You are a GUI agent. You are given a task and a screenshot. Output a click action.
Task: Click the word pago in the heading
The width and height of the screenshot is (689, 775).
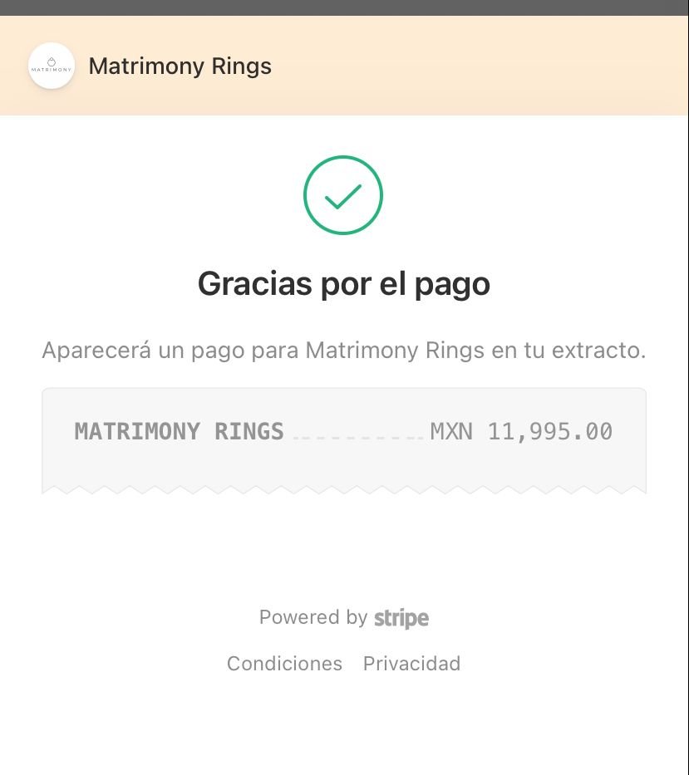pyautogui.click(x=452, y=287)
